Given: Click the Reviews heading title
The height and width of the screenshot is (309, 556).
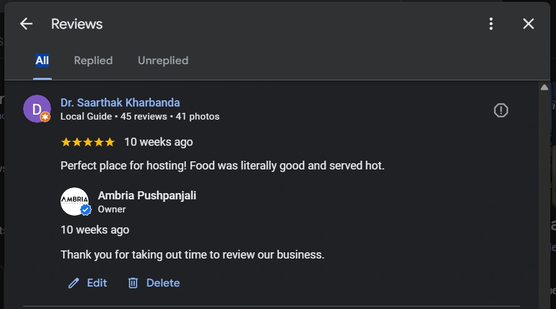Looking at the screenshot, I should pos(77,24).
